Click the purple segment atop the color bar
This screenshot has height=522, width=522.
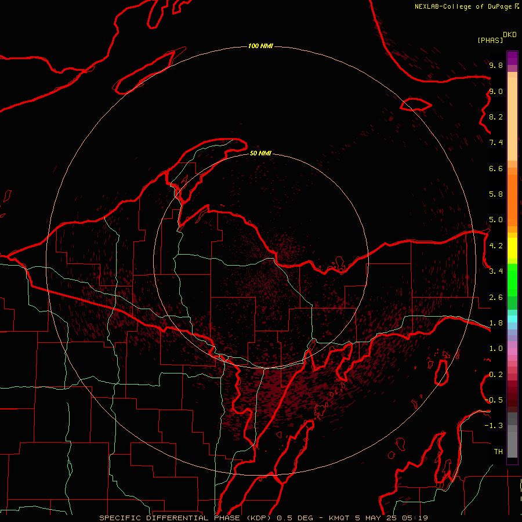[512, 58]
